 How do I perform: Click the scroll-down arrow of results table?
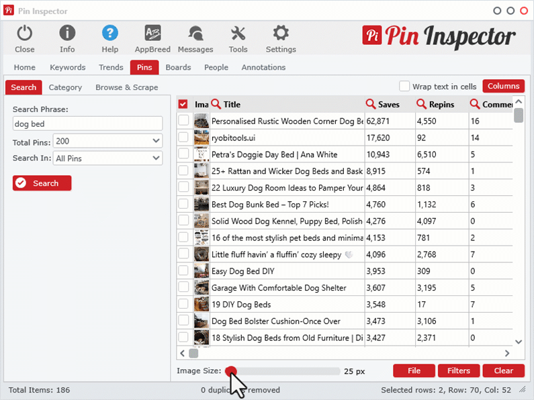point(519,342)
